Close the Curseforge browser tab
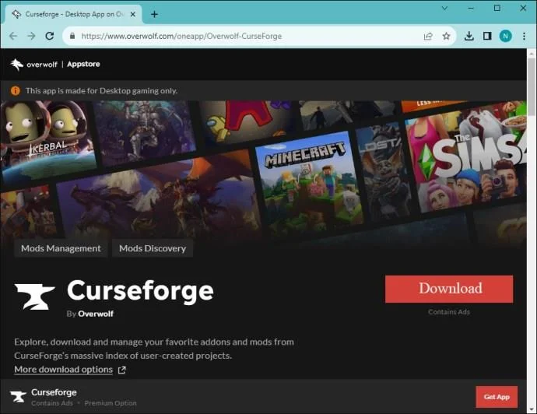 pos(135,14)
